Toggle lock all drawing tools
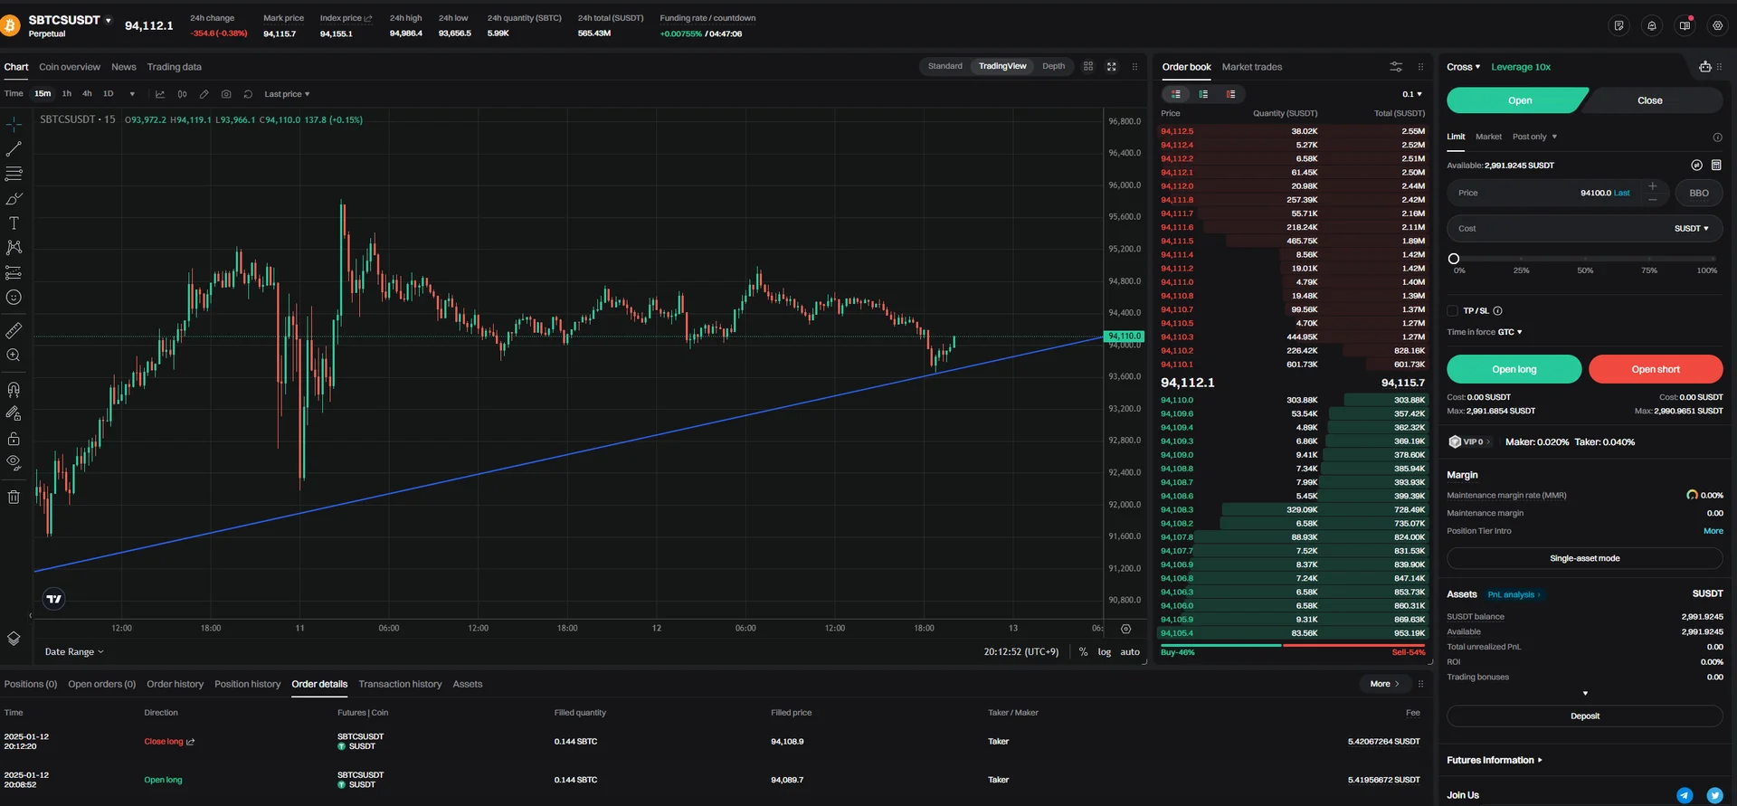 click(x=14, y=439)
